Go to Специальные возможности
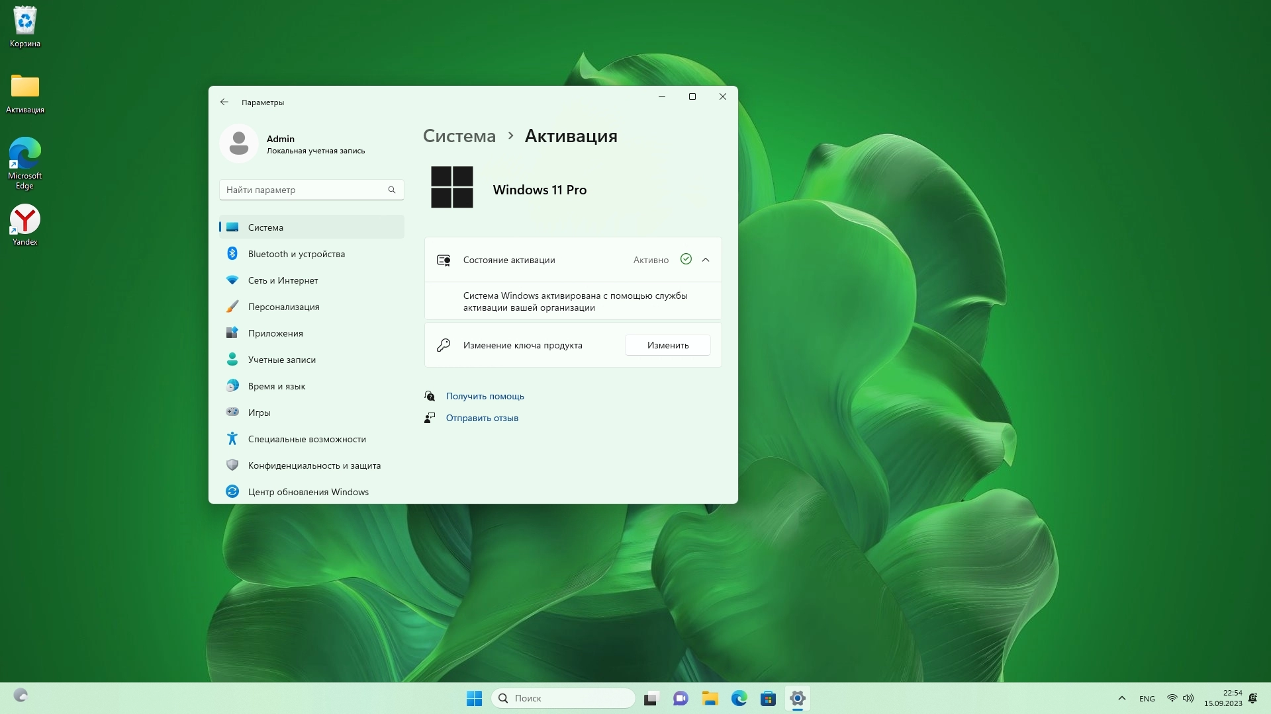The width and height of the screenshot is (1271, 714). pos(306,439)
